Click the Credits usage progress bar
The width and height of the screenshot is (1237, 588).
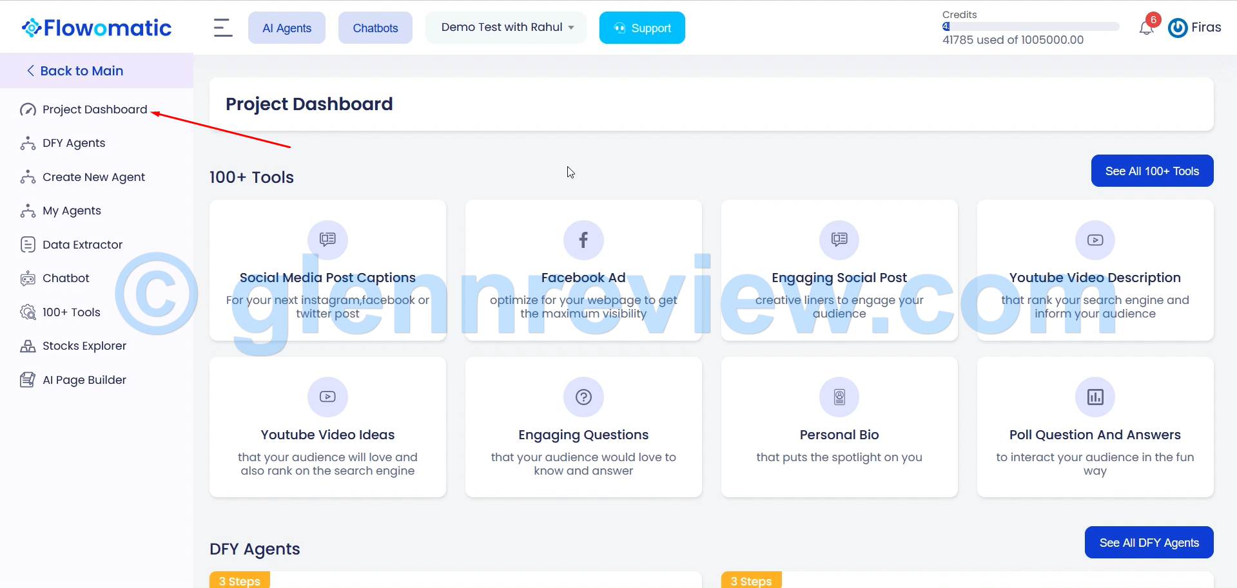tap(1031, 26)
